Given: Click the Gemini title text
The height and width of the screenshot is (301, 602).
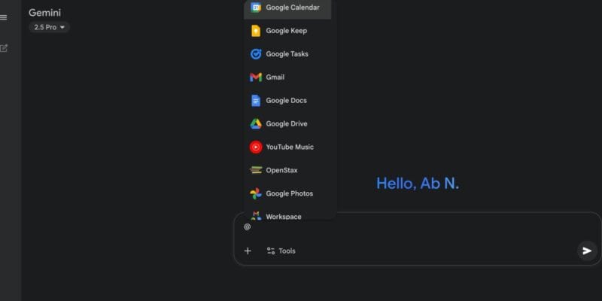Looking at the screenshot, I should point(44,13).
